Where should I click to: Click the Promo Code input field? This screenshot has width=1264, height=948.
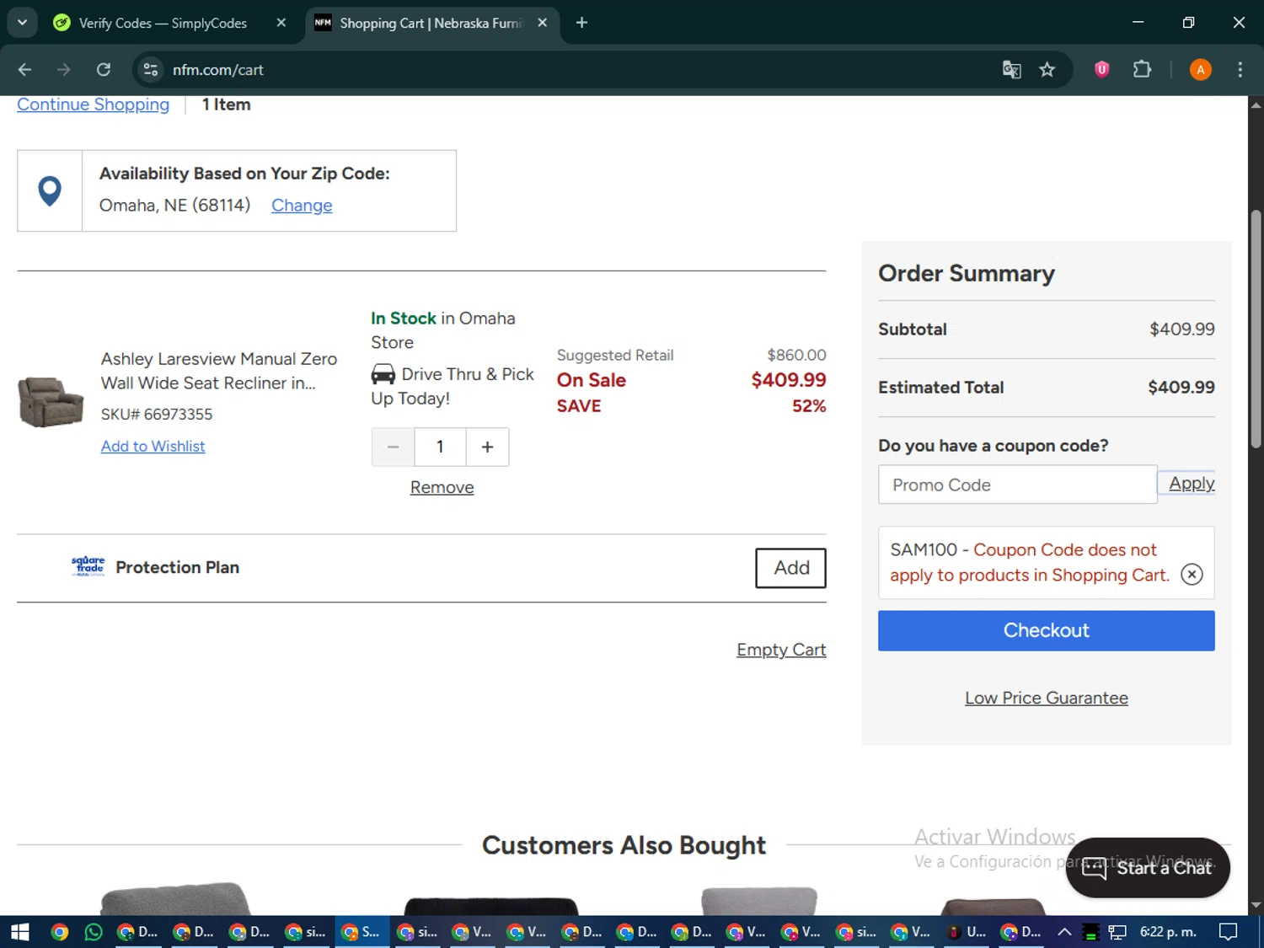click(1017, 485)
